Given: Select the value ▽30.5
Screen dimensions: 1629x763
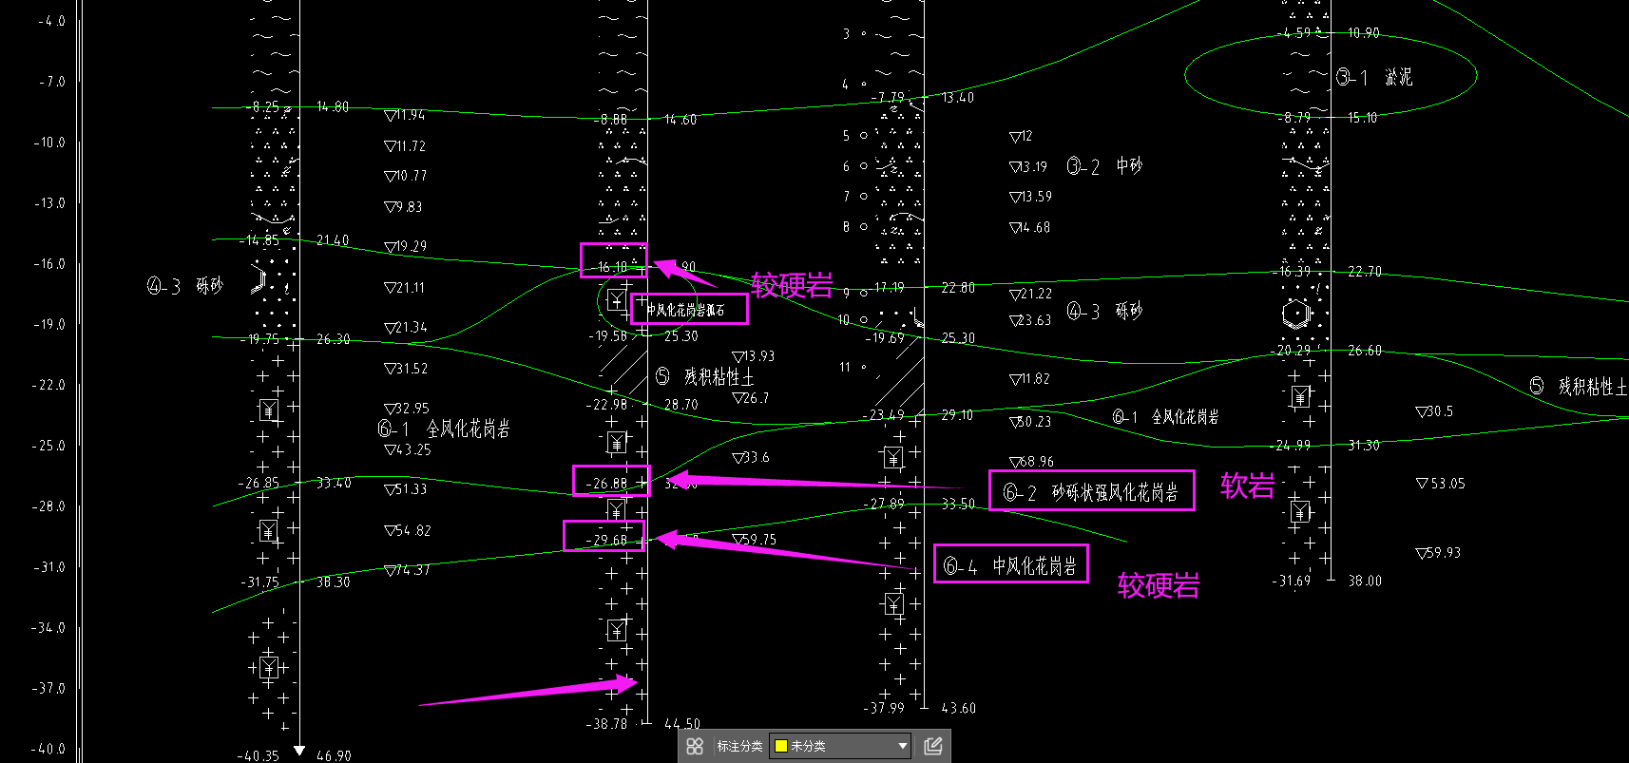Looking at the screenshot, I should point(1435,411).
